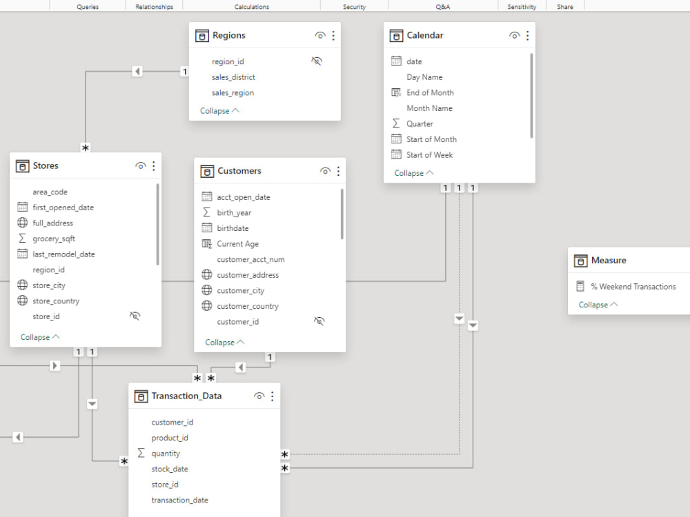Open the more options menu for Transaction_Data
The height and width of the screenshot is (517, 690).
click(272, 396)
